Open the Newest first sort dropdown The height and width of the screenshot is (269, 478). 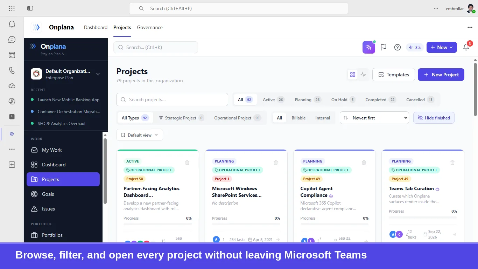pyautogui.click(x=374, y=118)
